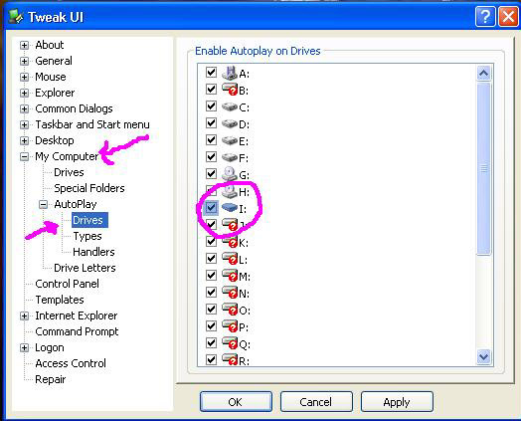This screenshot has width=521, height=421.
Task: Open the Drive Letters item
Action: pos(85,268)
